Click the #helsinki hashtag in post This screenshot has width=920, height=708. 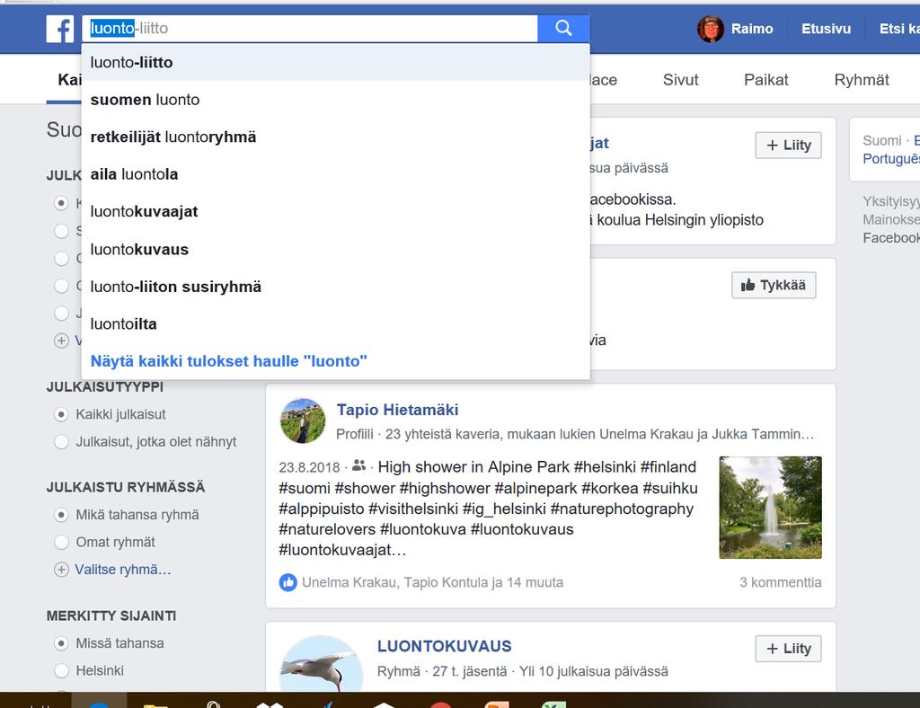click(x=605, y=467)
